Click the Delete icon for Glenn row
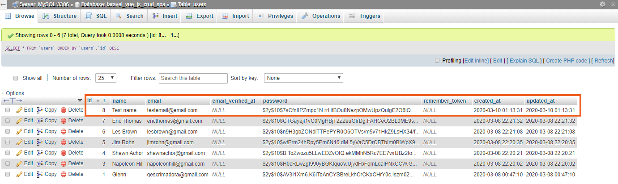This screenshot has height=184, width=618. point(64,174)
